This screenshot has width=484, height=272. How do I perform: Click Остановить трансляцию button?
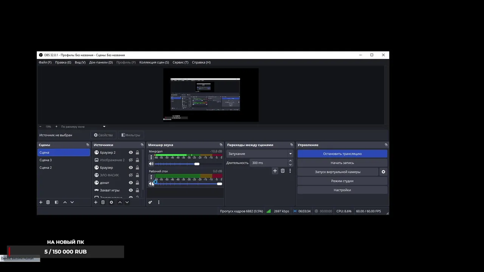pyautogui.click(x=342, y=154)
